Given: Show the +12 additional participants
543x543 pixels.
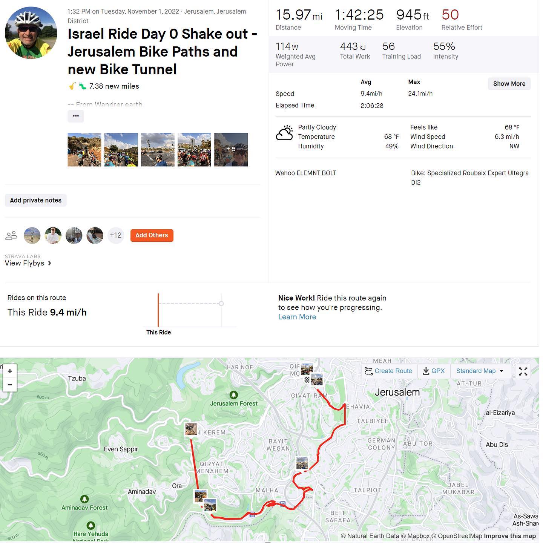Looking at the screenshot, I should [115, 235].
